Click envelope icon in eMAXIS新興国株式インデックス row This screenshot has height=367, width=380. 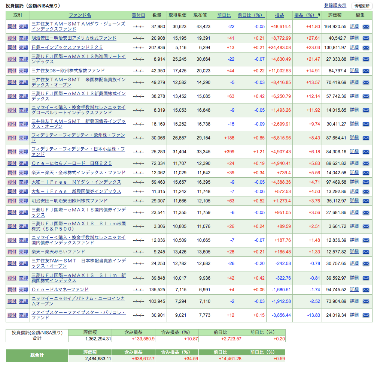click(x=366, y=96)
